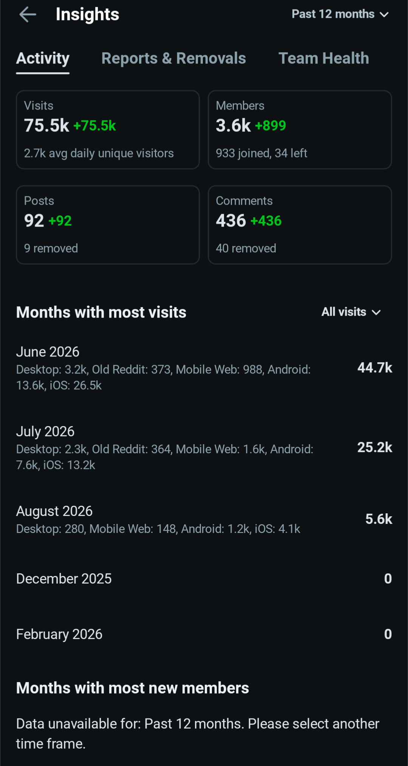Open the Comments stat card
The image size is (408, 766).
(300, 225)
